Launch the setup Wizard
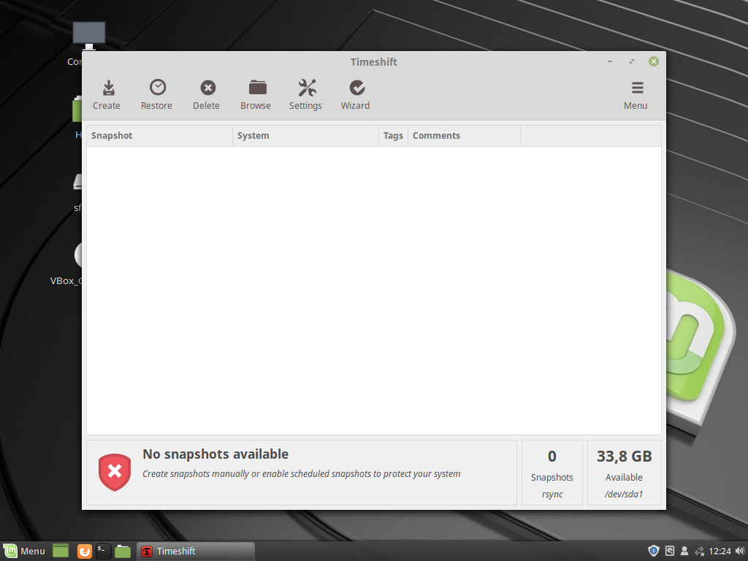The height and width of the screenshot is (561, 748). pos(356,95)
